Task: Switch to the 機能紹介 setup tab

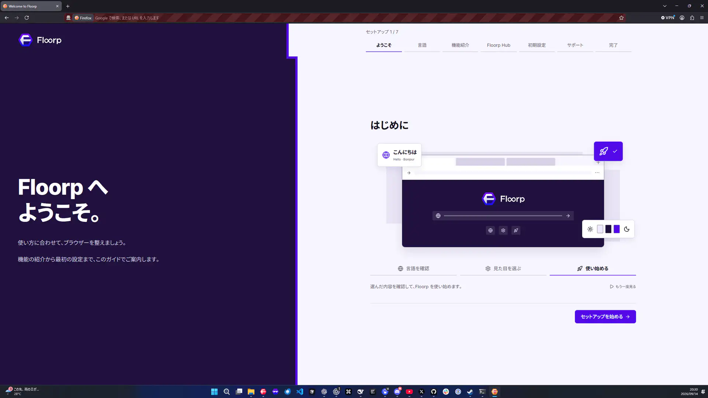Action: coord(460,45)
